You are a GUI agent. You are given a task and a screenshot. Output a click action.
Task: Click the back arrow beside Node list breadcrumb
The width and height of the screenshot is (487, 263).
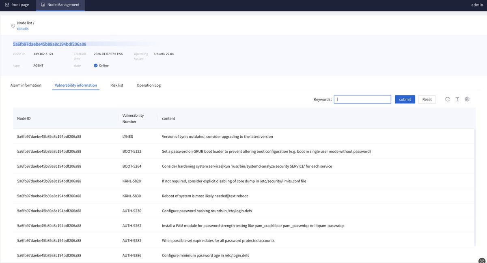pos(13,25)
